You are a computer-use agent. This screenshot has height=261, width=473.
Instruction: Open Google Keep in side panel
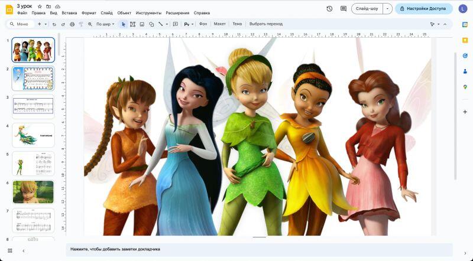pyautogui.click(x=465, y=40)
